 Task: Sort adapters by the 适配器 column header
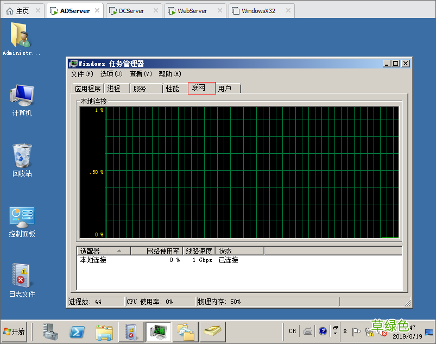pyautogui.click(x=92, y=251)
